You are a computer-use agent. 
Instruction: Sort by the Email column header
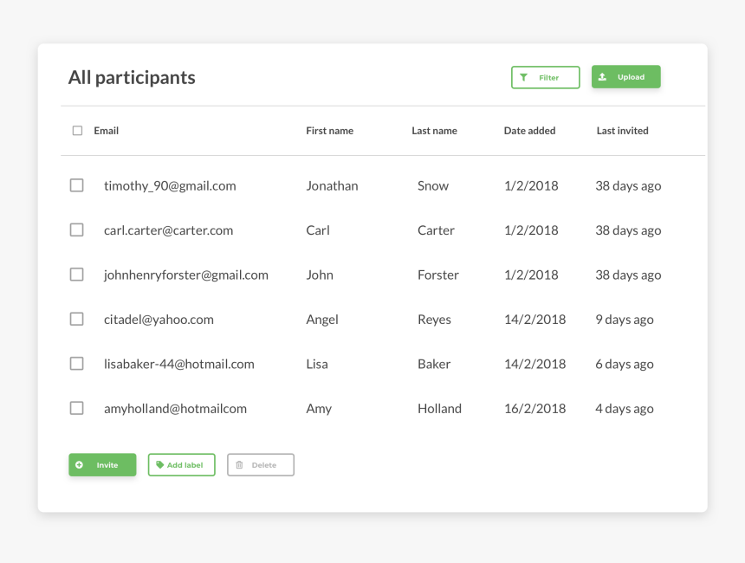(107, 131)
